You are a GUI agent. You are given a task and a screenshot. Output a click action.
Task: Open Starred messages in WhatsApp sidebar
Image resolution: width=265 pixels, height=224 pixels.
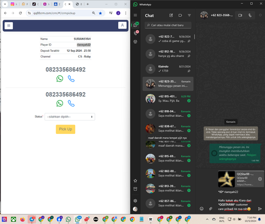[135, 181]
